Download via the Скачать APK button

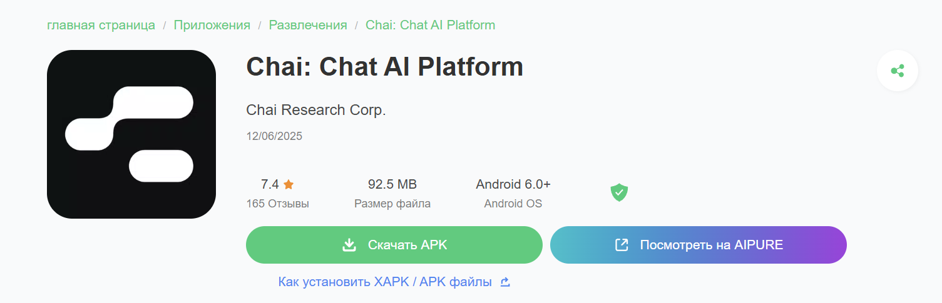[394, 245]
